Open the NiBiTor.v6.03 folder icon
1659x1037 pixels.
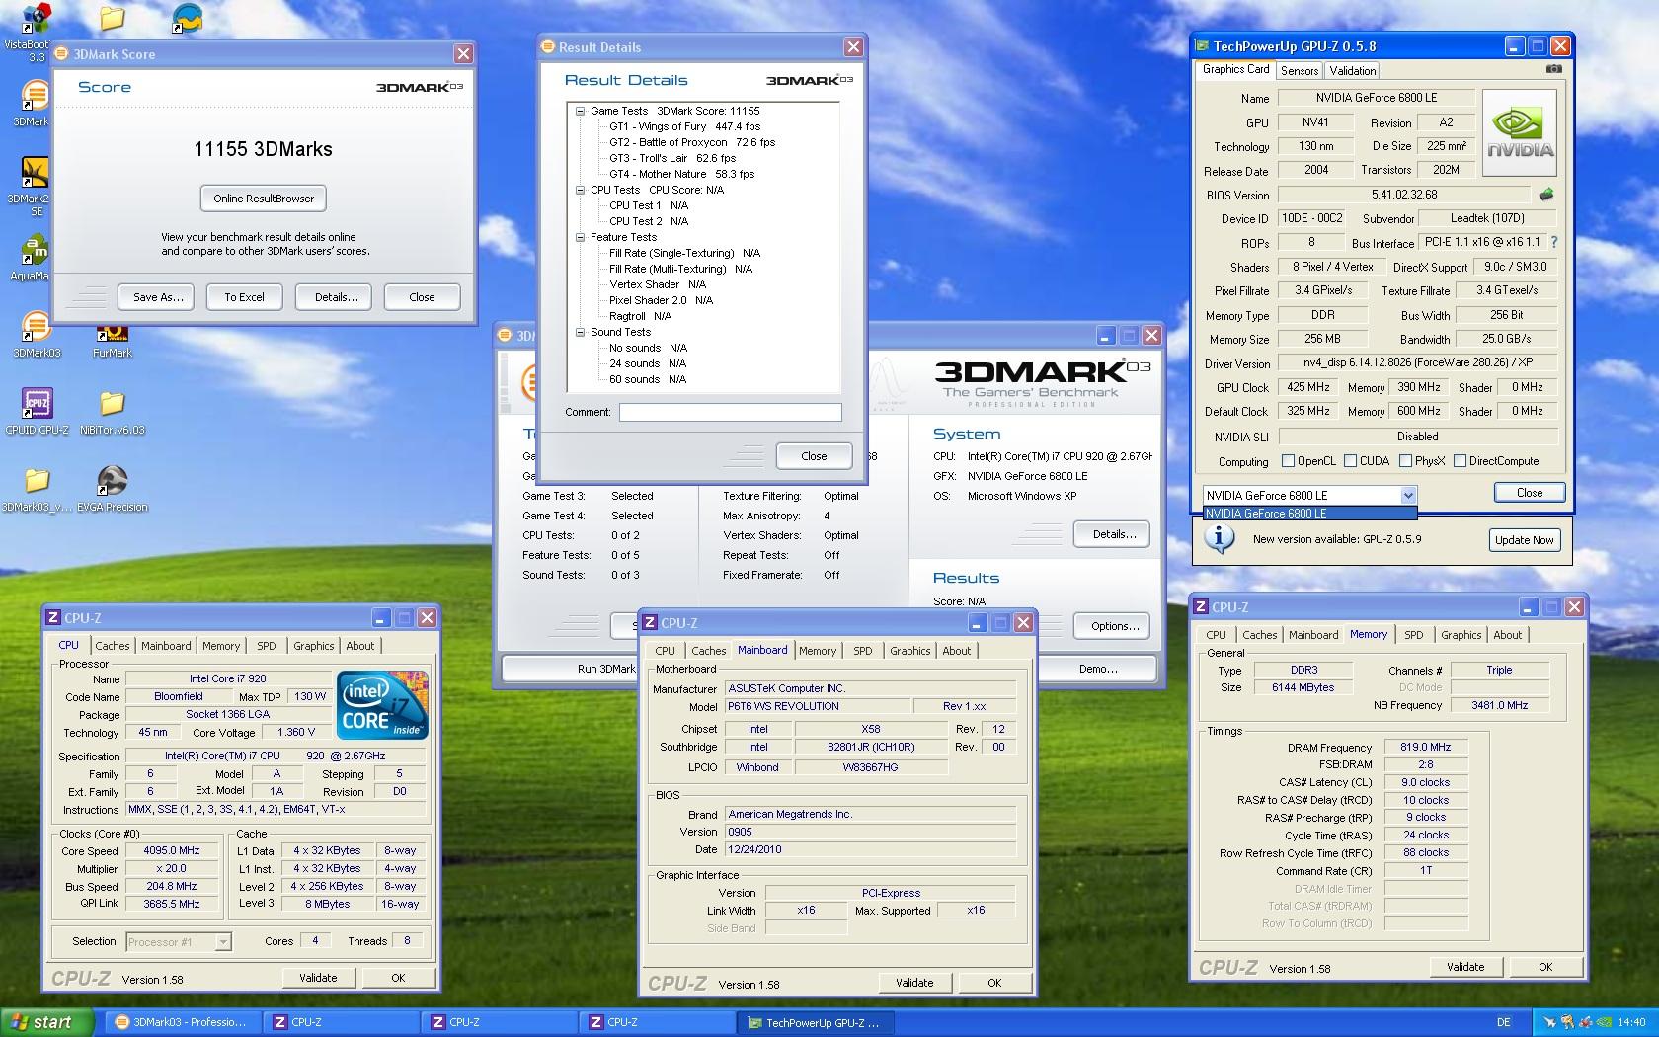point(113,404)
